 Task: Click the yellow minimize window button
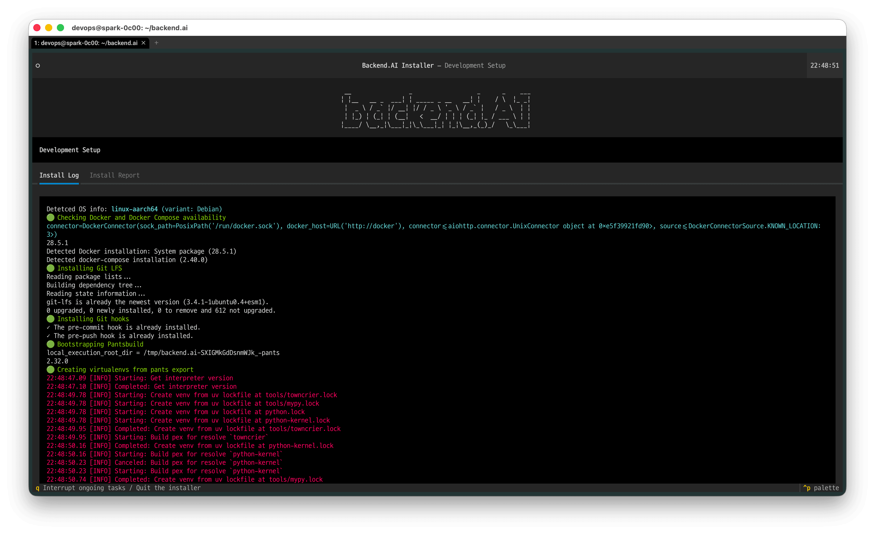point(49,28)
